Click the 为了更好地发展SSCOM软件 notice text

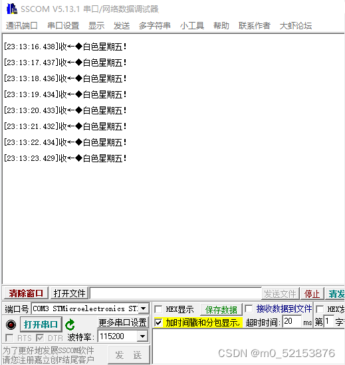pyautogui.click(x=48, y=350)
